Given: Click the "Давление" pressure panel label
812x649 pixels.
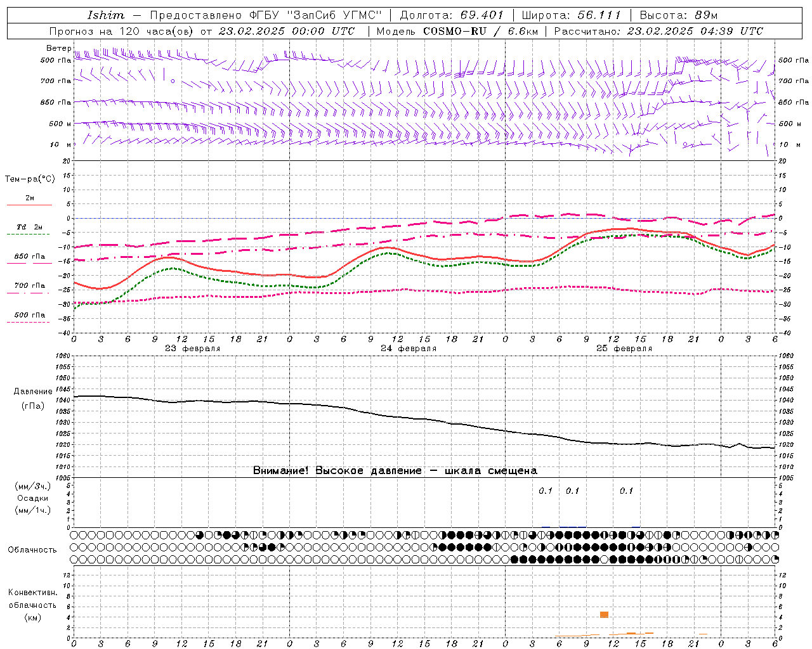Looking at the screenshot, I should click(x=33, y=392).
